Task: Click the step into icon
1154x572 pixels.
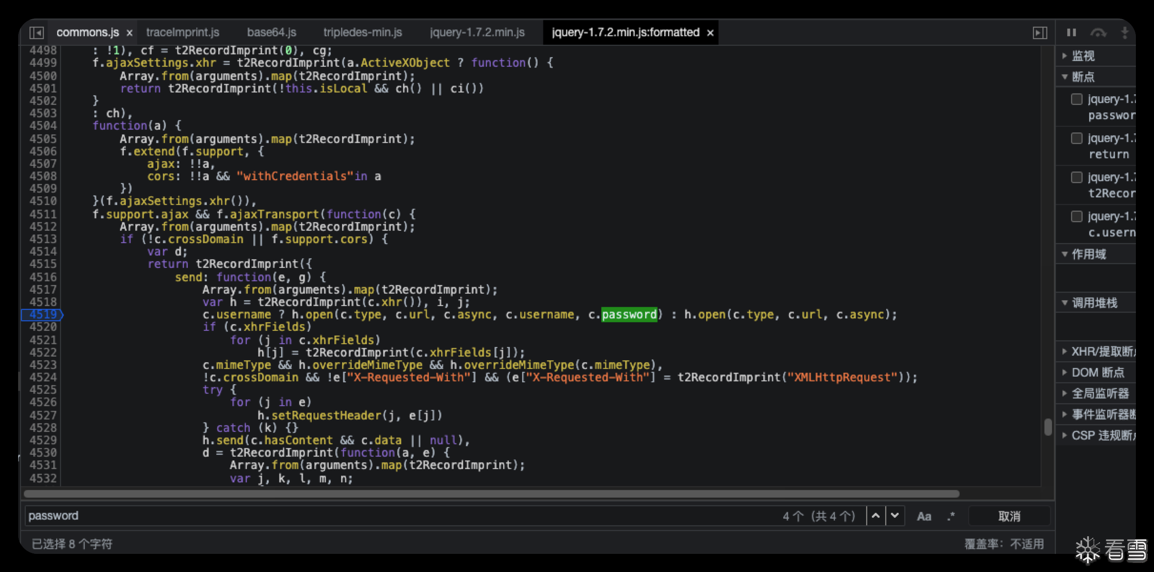Action: (1124, 32)
